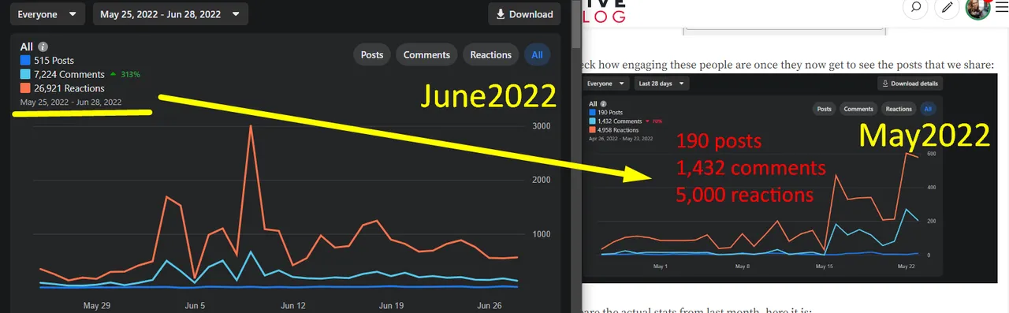Click the 'Jun 26' x-axis label
This screenshot has width=1009, height=313.
tap(490, 305)
